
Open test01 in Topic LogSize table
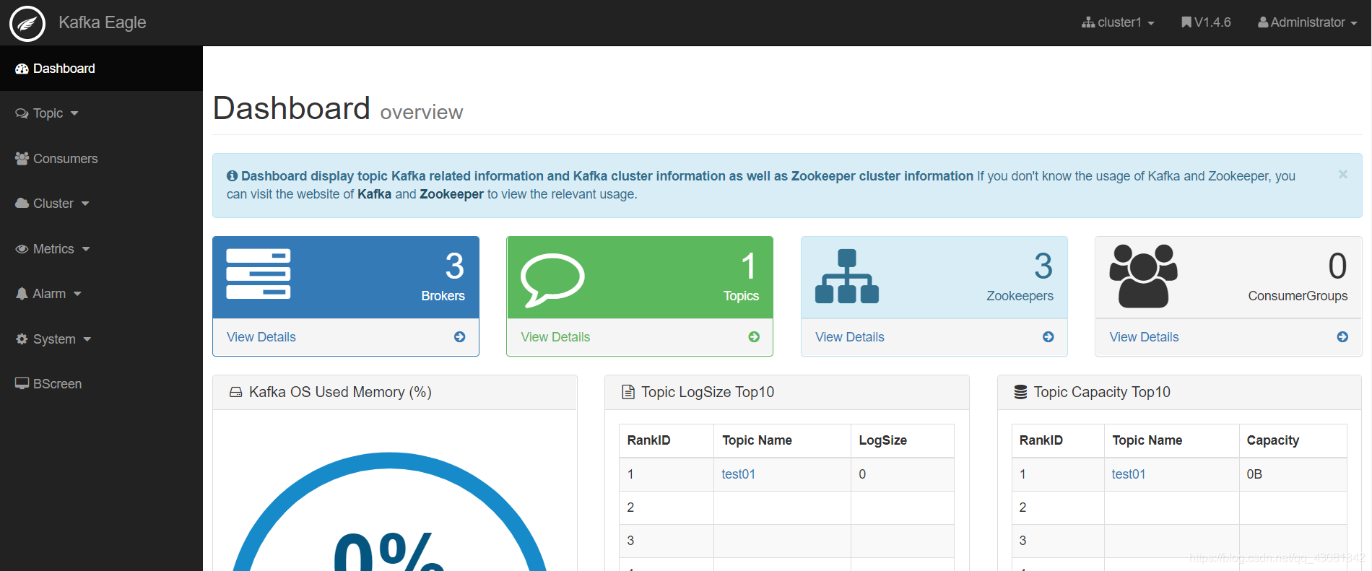[x=738, y=474]
